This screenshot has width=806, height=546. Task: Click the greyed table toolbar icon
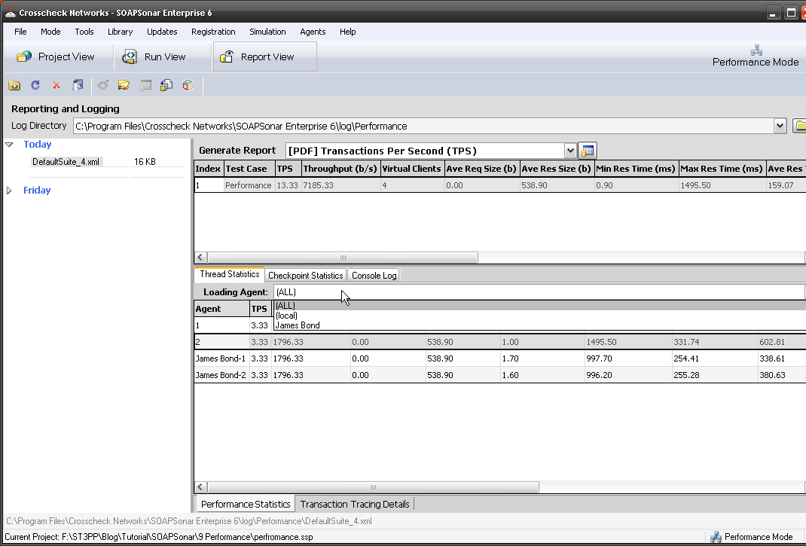(145, 85)
